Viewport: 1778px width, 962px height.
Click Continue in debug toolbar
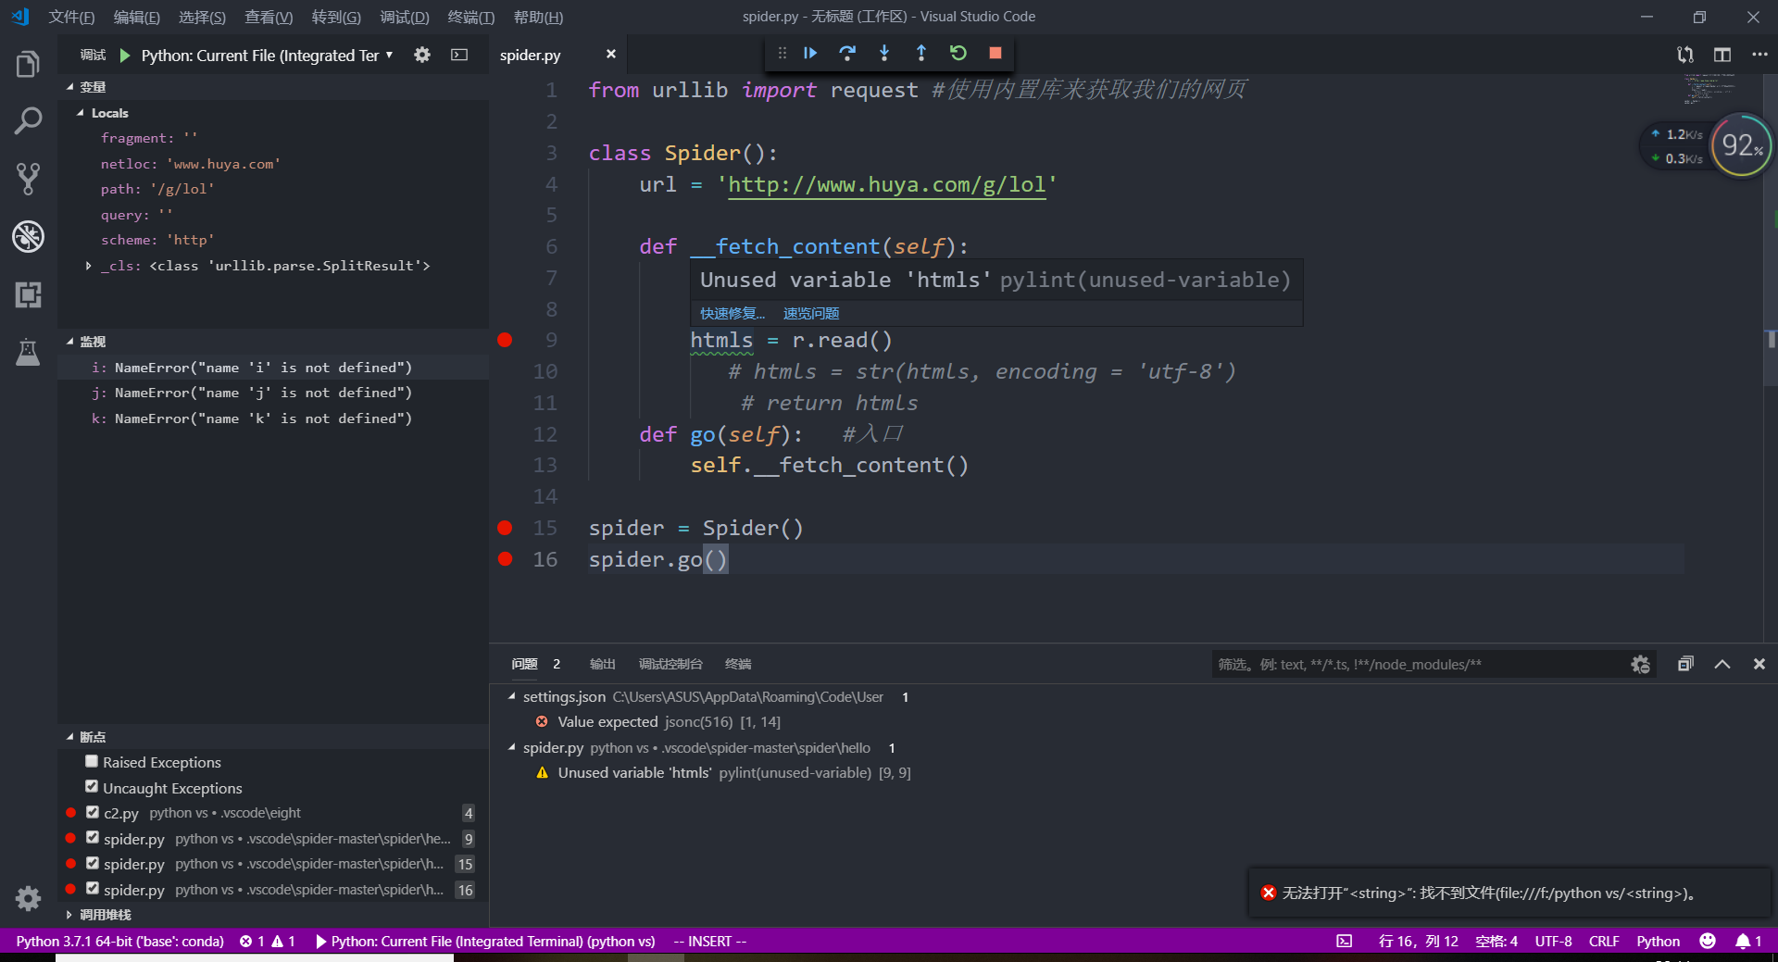coord(810,53)
